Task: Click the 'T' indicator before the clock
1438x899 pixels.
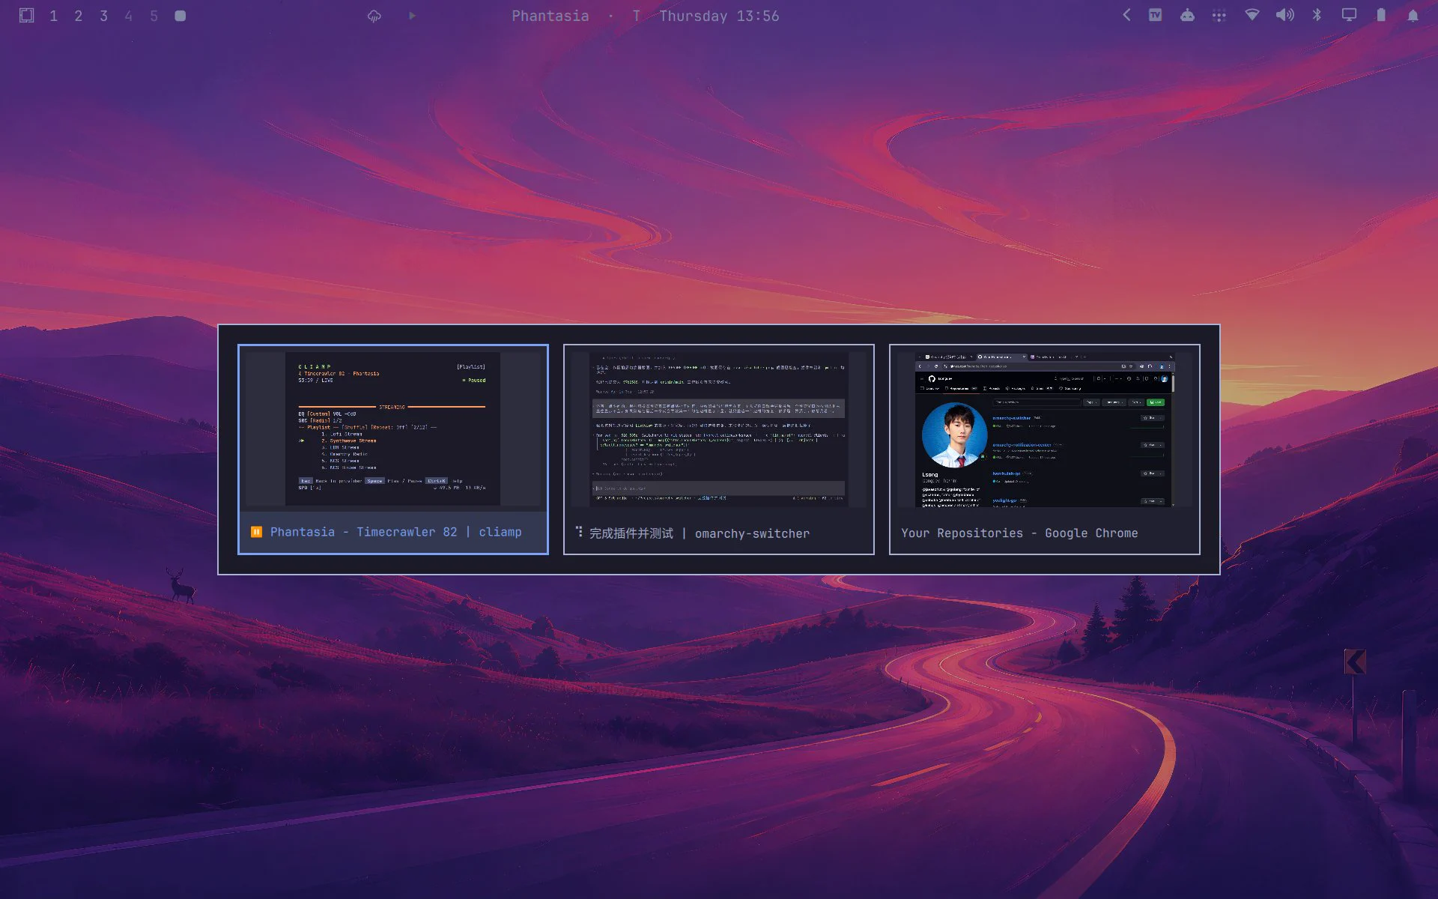Action: coord(637,16)
